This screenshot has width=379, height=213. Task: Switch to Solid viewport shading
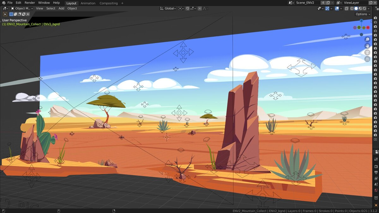click(x=356, y=9)
